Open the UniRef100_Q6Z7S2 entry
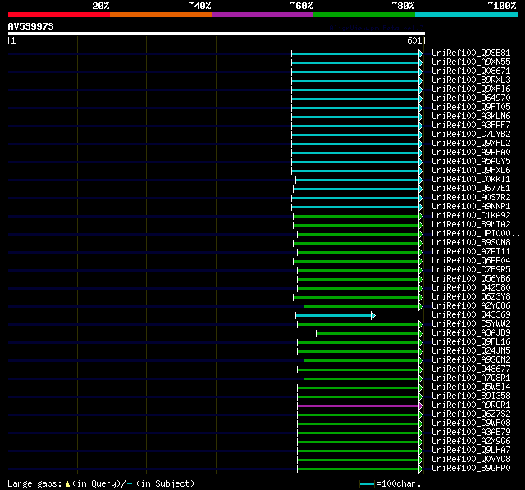525x490 pixels. 471,414
